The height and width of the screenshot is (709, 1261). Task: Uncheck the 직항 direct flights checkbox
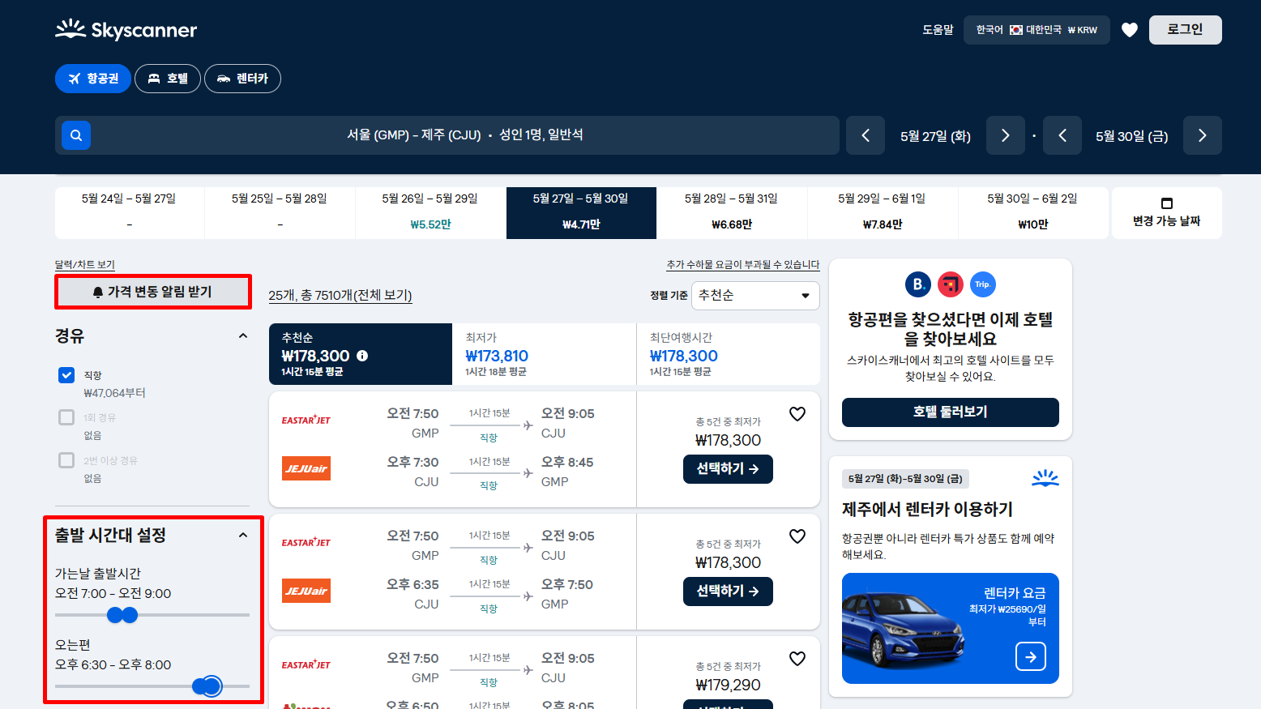(66, 375)
